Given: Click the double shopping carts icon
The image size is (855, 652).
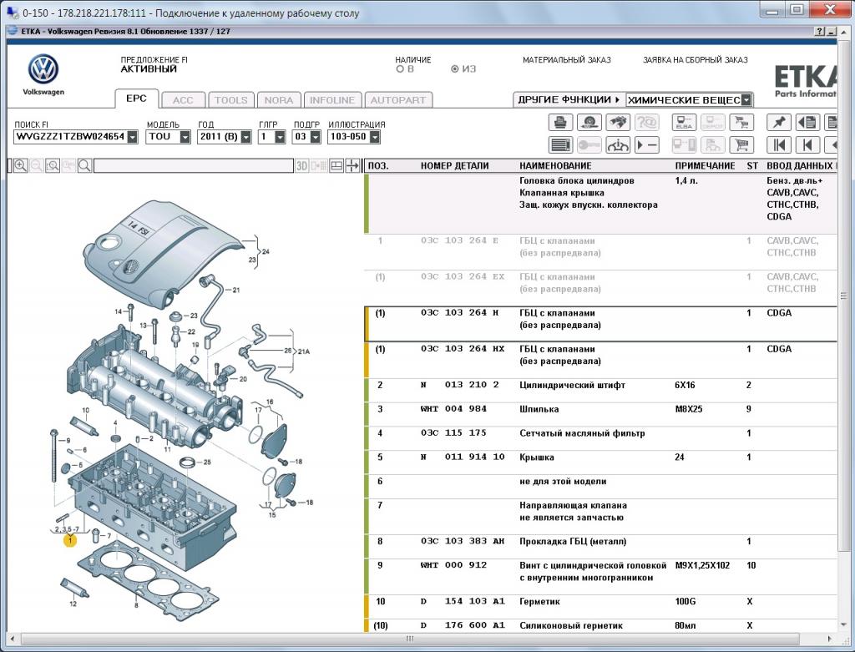Looking at the screenshot, I should point(741,123).
